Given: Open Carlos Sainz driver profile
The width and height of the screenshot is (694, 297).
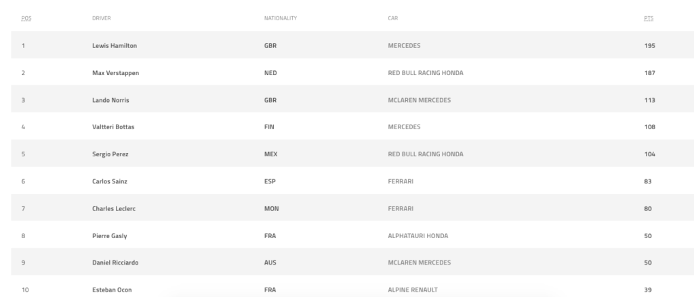Looking at the screenshot, I should coord(110,181).
